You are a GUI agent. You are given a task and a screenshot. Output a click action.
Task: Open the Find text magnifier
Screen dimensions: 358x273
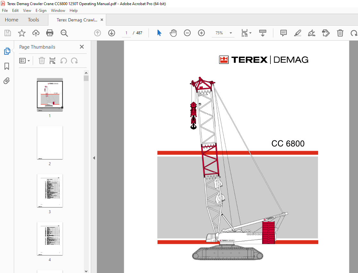(64, 33)
